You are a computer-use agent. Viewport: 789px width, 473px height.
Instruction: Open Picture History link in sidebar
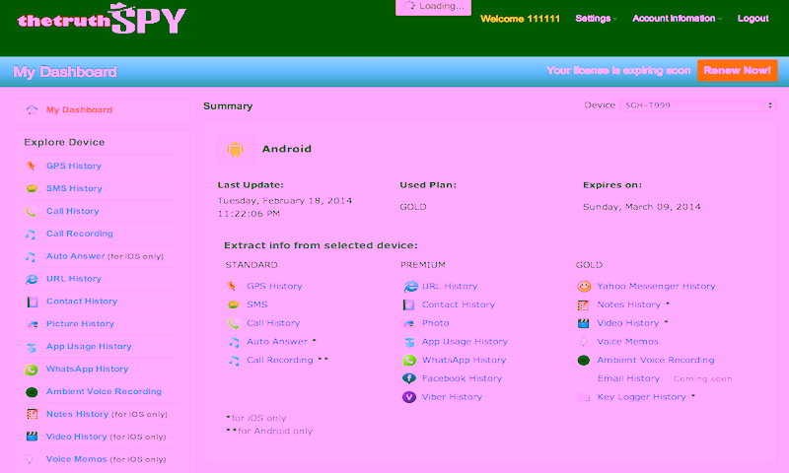tap(80, 324)
